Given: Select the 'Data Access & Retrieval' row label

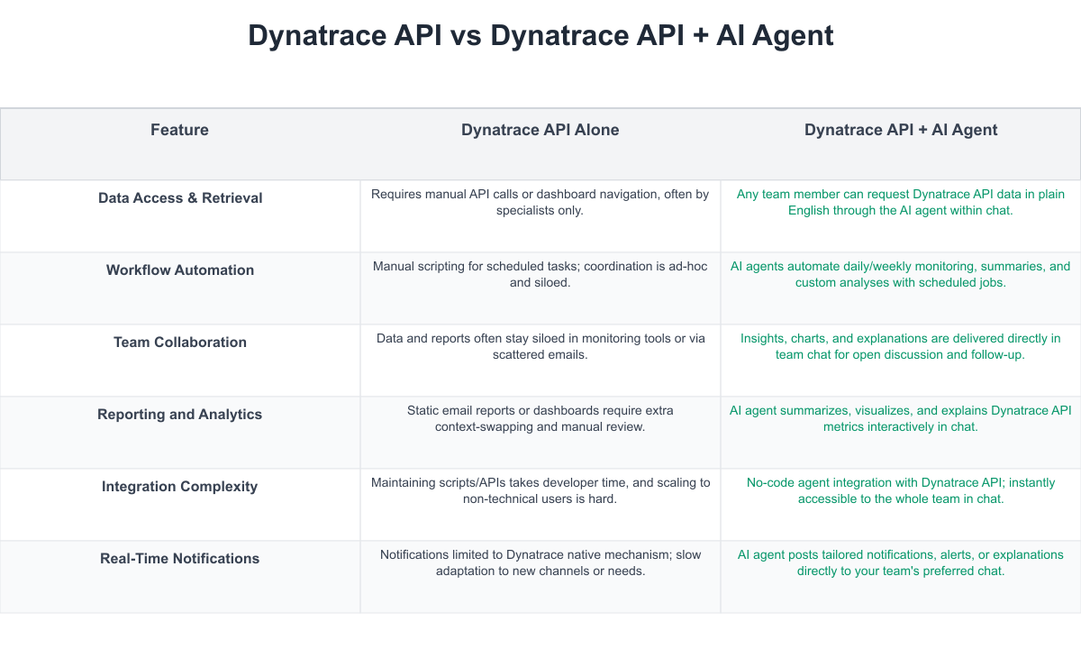Looking at the screenshot, I should [180, 197].
